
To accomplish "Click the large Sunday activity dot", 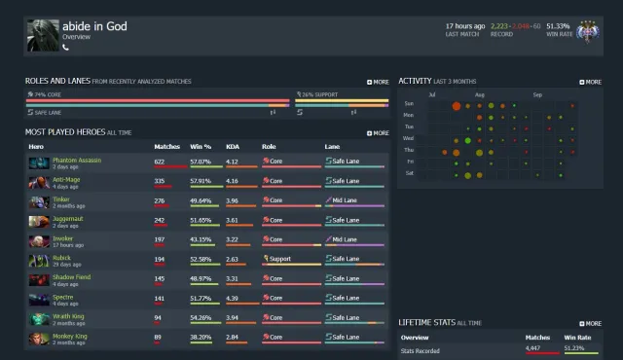I will (457, 106).
